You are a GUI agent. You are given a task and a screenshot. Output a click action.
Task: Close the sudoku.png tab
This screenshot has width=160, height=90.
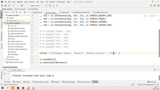tap(70, 12)
